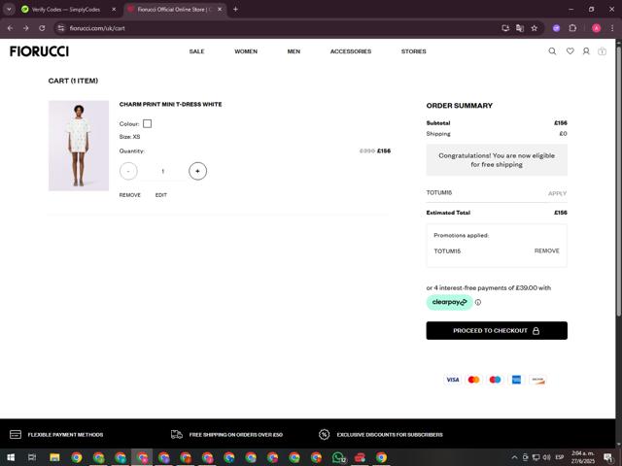Click the Fiorucci logo
The height and width of the screenshot is (466, 622).
39,51
